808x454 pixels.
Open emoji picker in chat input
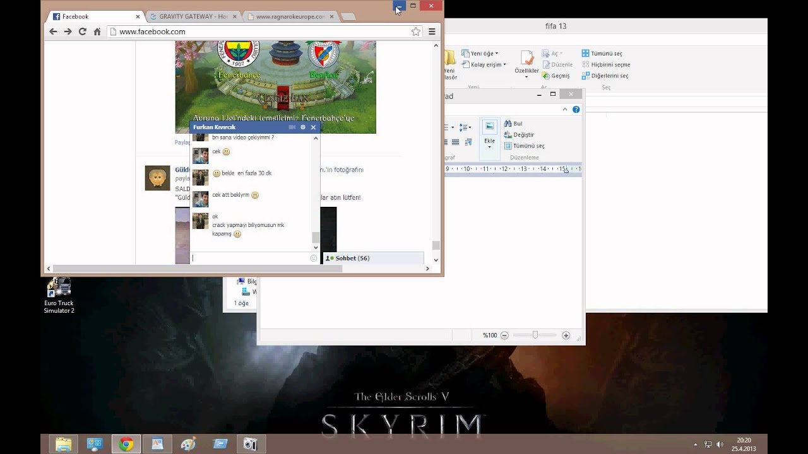[314, 259]
